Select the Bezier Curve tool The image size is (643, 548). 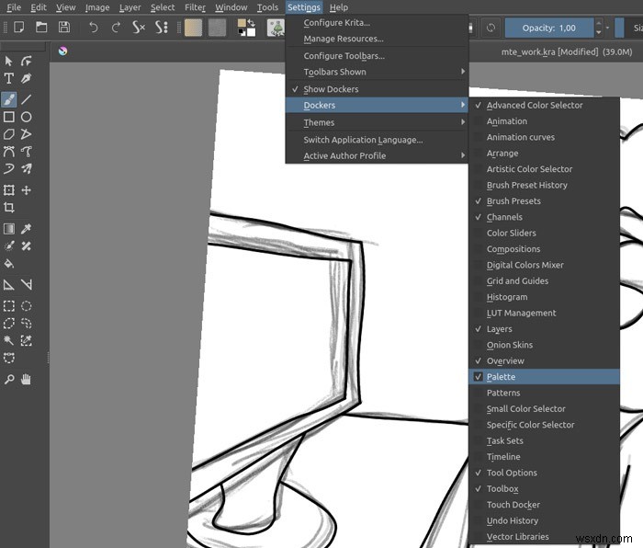9,152
